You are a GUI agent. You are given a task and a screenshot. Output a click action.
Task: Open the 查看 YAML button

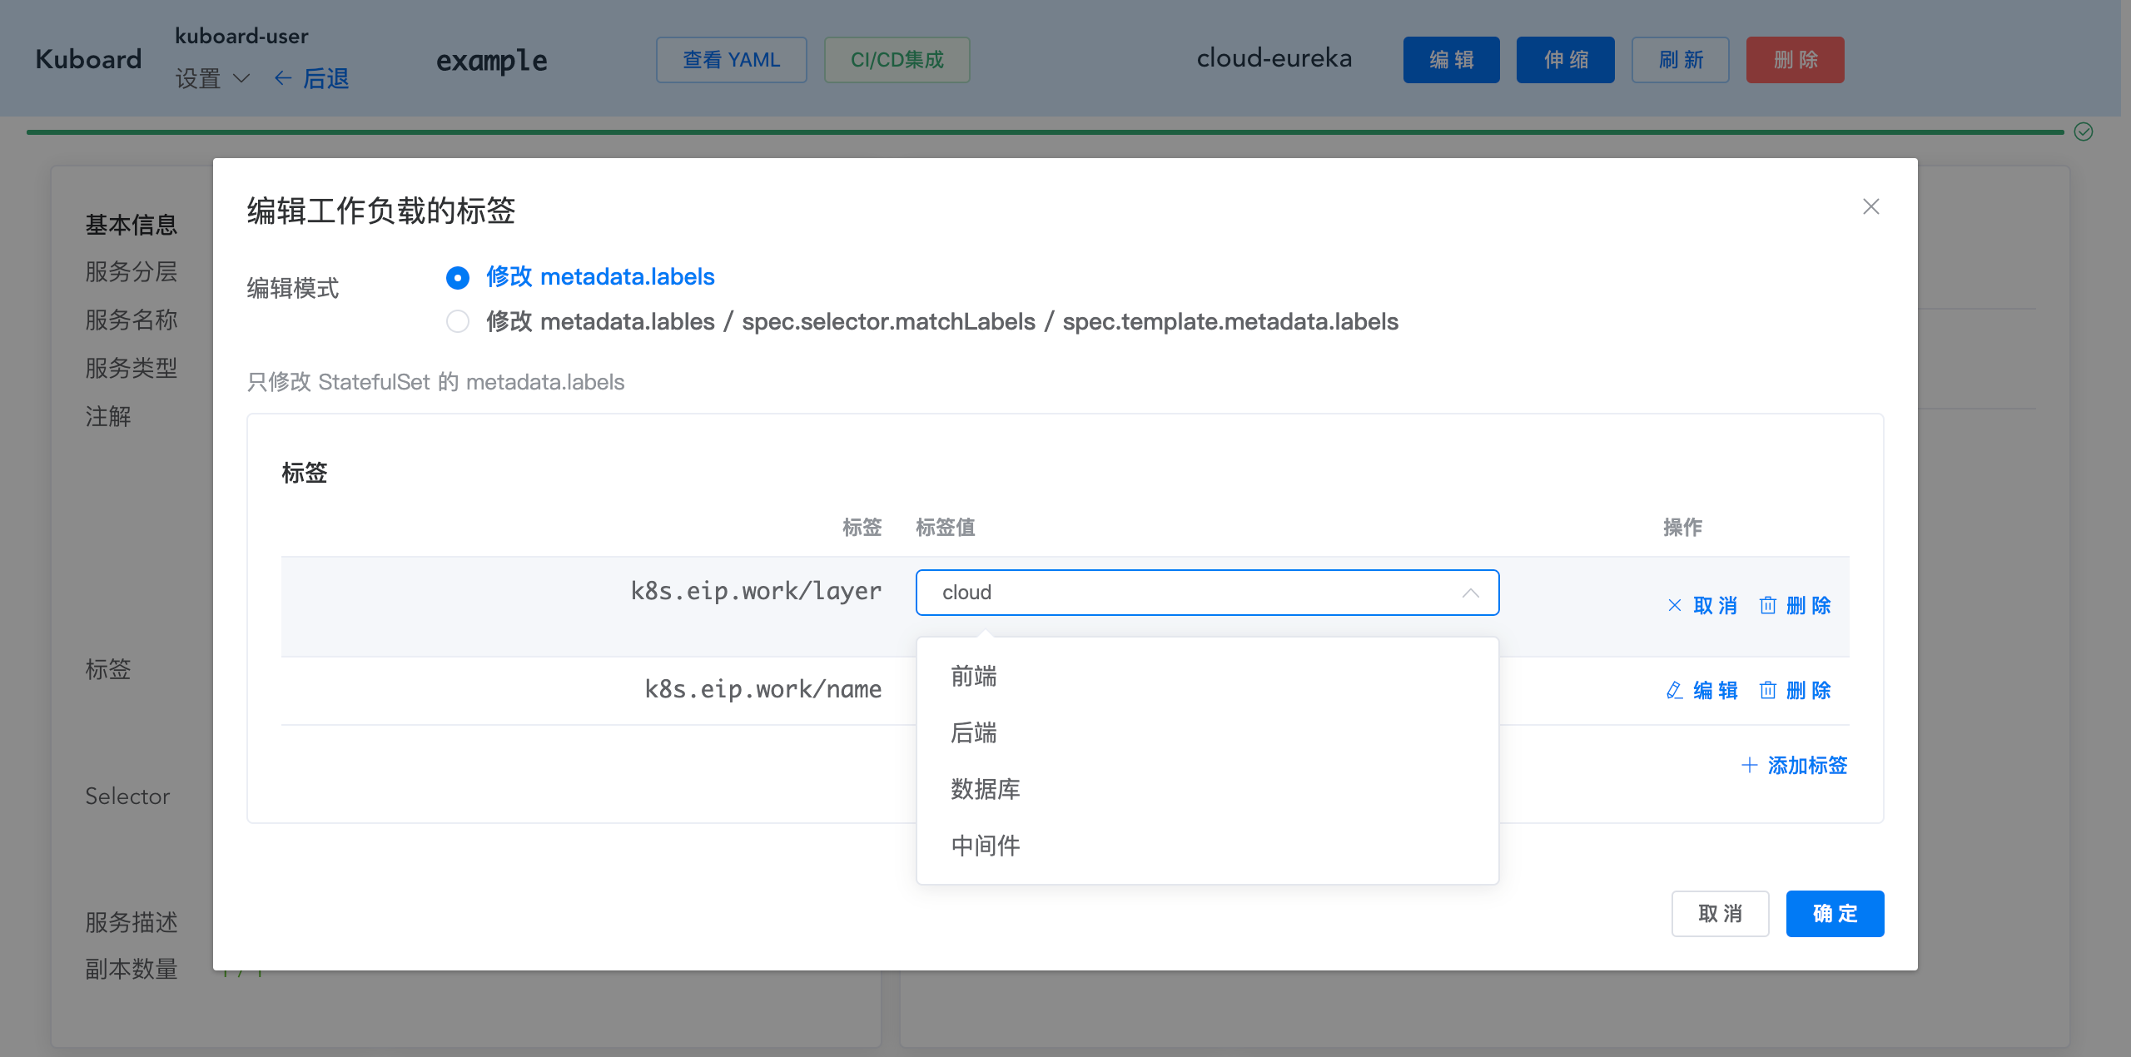(x=732, y=60)
